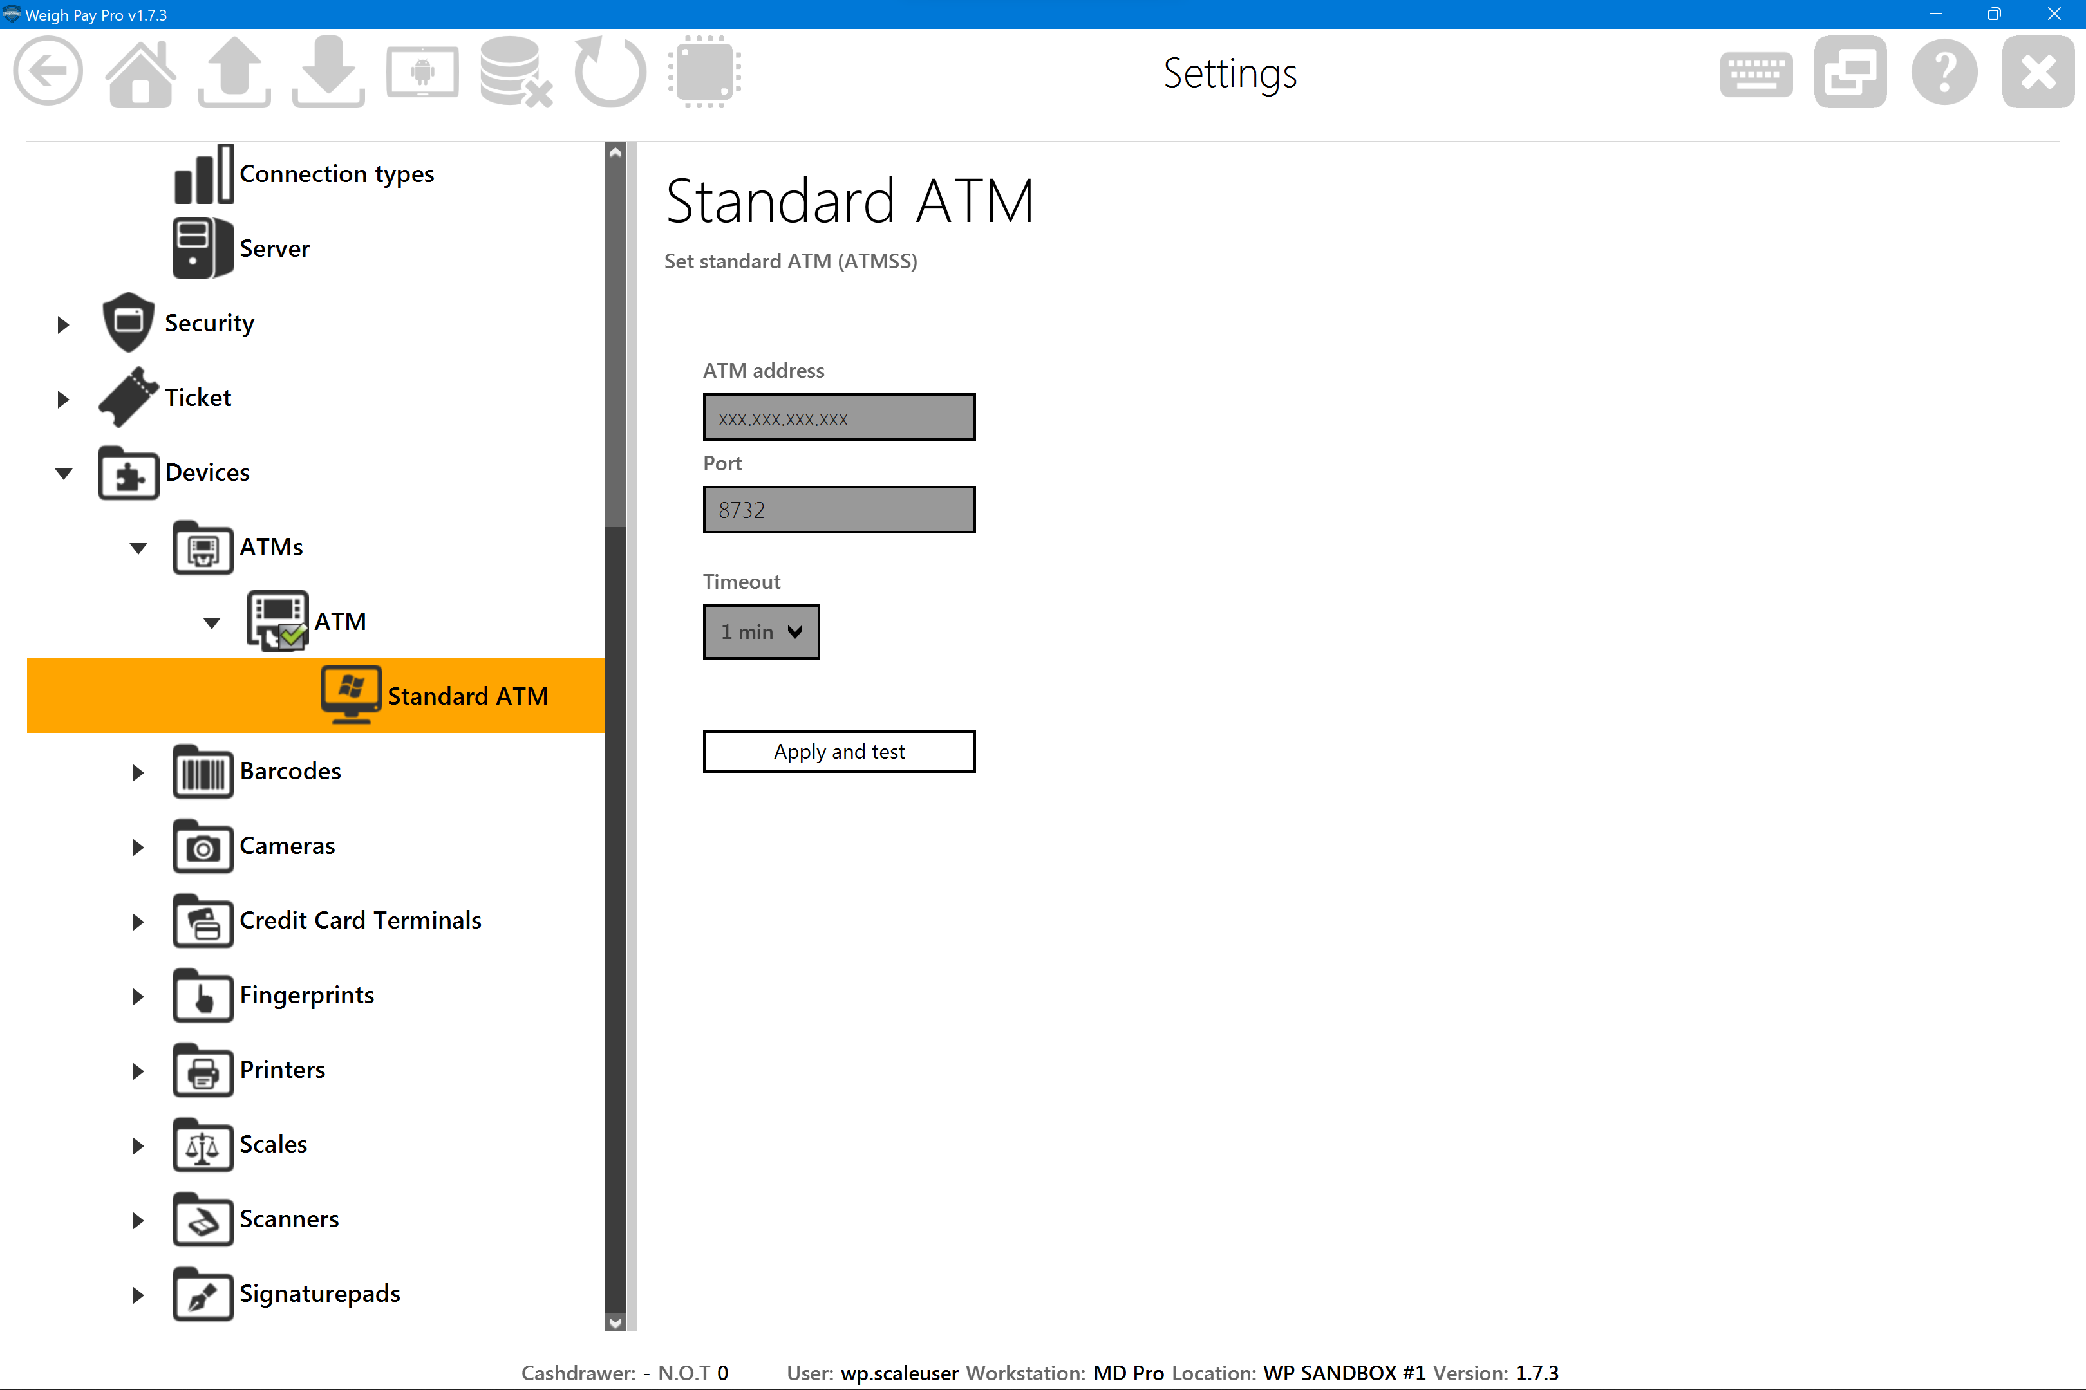The image size is (2086, 1390).
Task: Collapse the Devices tree node
Action: 64,474
